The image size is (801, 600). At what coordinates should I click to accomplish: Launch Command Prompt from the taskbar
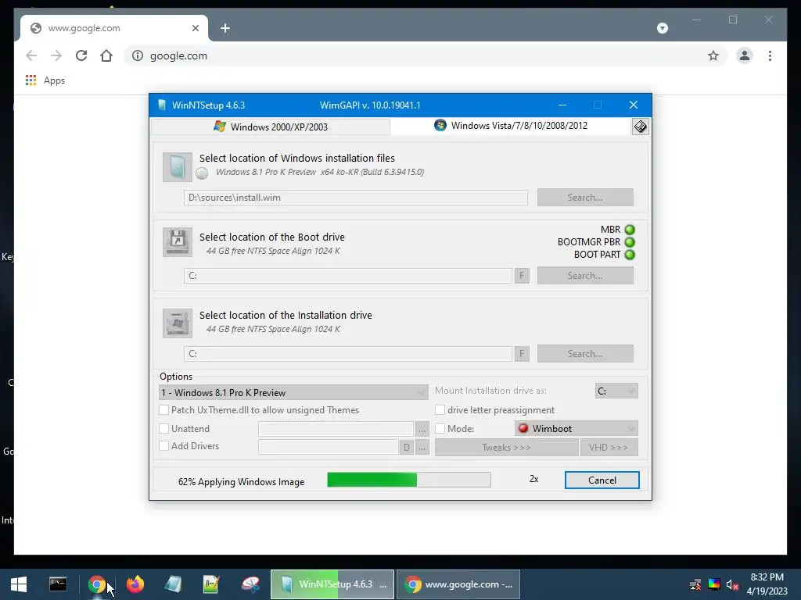point(58,584)
